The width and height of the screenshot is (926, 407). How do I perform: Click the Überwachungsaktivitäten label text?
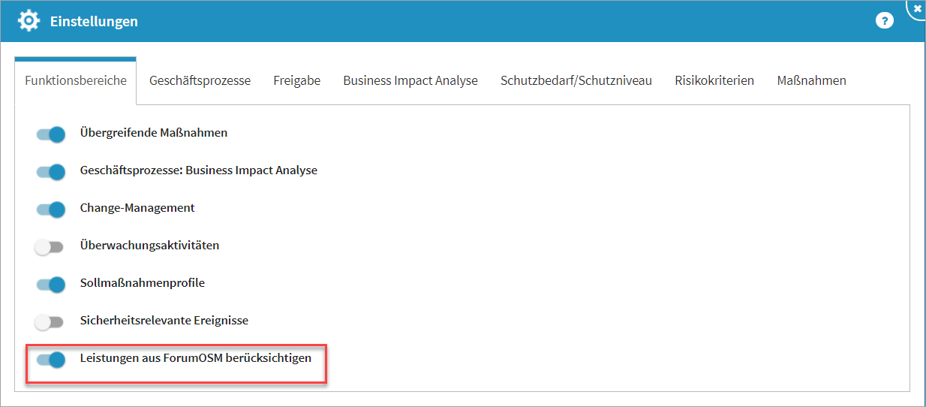(149, 246)
